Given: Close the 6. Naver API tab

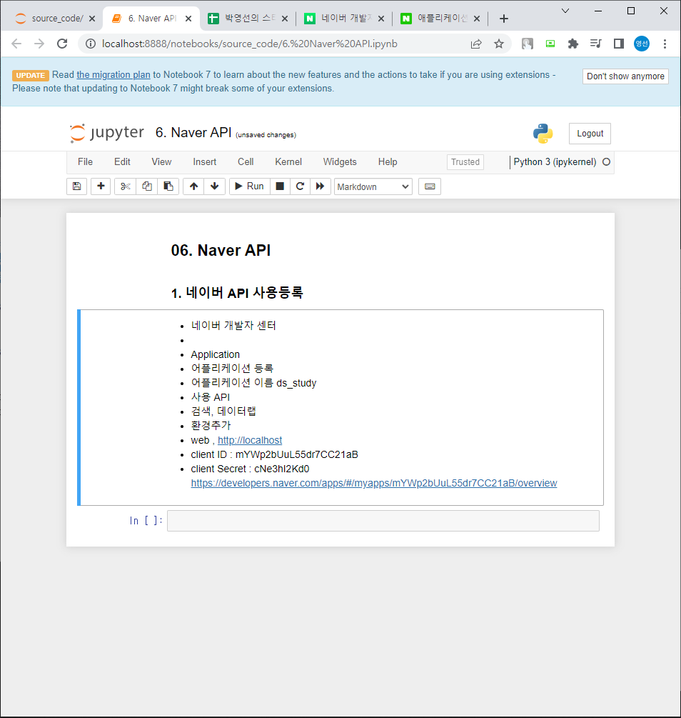Looking at the screenshot, I should click(x=188, y=19).
